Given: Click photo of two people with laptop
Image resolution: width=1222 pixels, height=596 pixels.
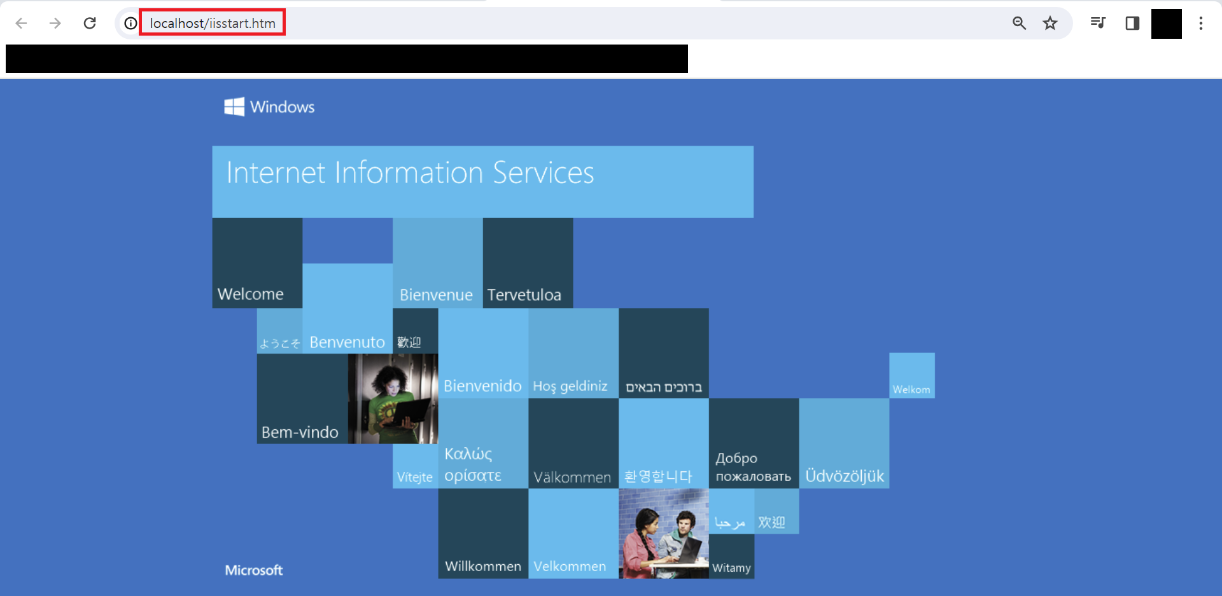Looking at the screenshot, I should point(664,534).
